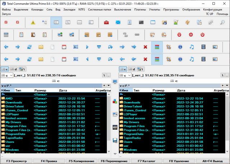Toggle the highlighted two-panel view icon in top toolbar
230x164 pixels.
point(56,23)
